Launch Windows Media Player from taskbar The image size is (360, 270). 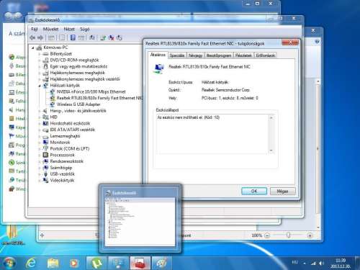tap(74, 264)
